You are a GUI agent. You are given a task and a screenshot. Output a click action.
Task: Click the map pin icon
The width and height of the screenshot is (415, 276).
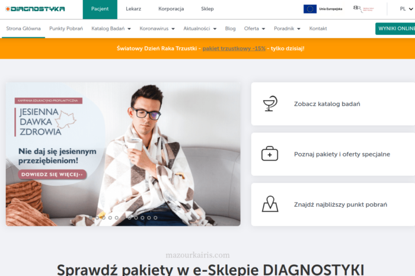pyautogui.click(x=270, y=204)
